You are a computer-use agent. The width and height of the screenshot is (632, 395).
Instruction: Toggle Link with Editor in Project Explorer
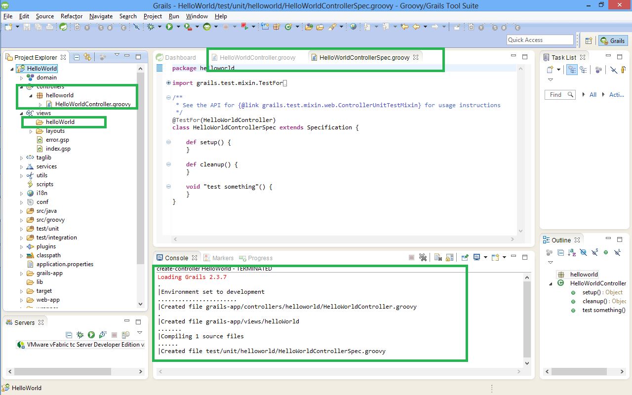coord(87,57)
